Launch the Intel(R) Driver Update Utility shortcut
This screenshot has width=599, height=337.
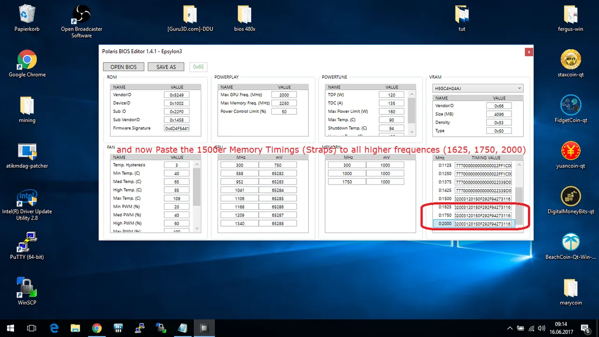click(x=27, y=205)
